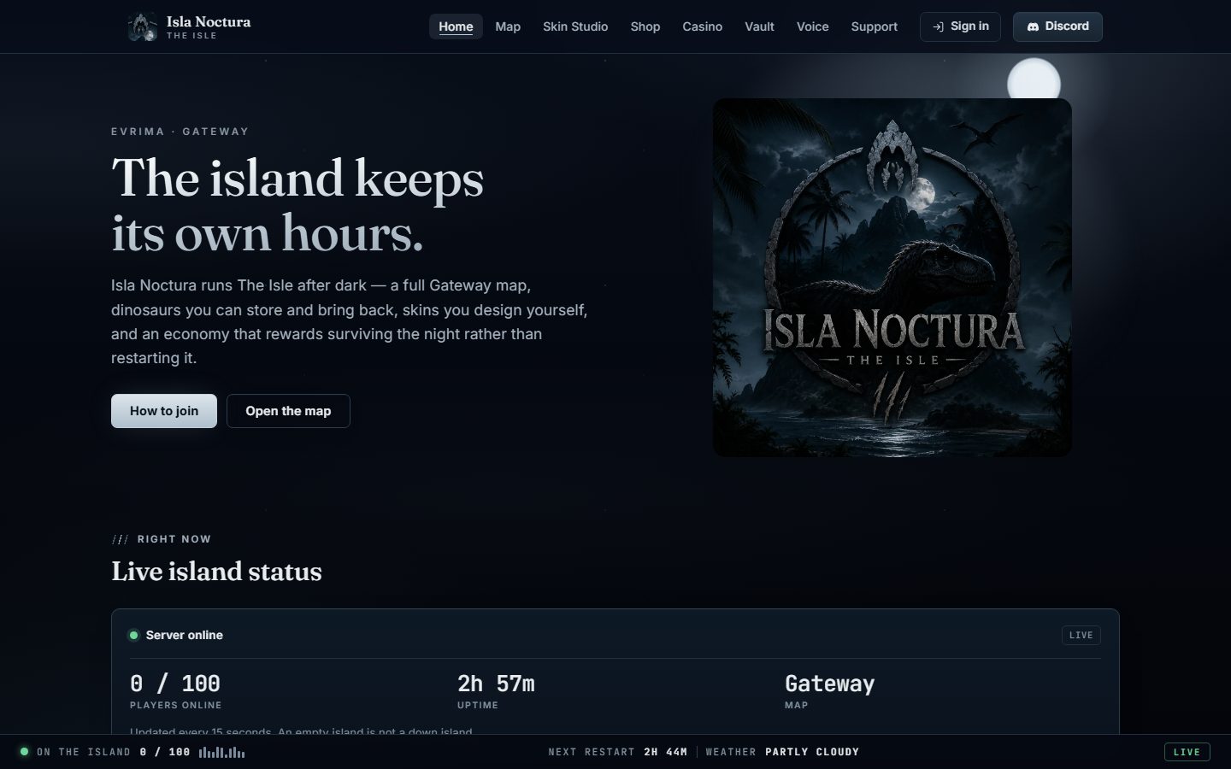Open the Support page
The image size is (1231, 769).
point(874,26)
